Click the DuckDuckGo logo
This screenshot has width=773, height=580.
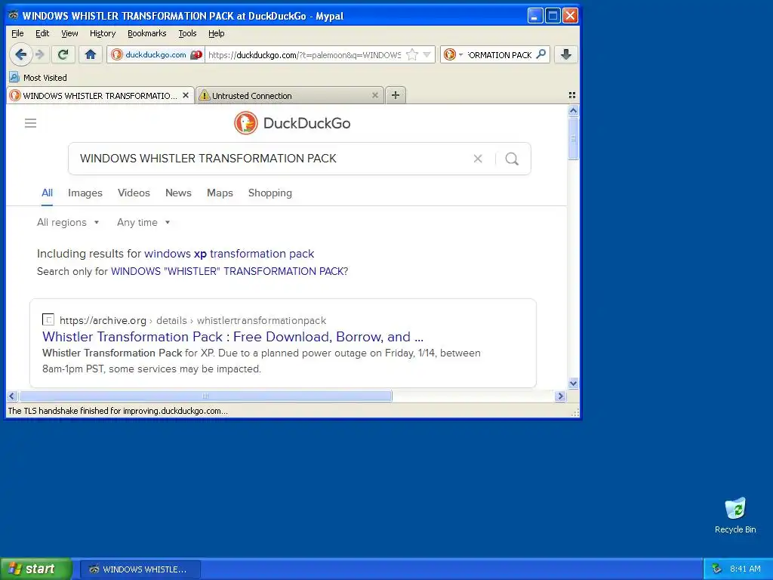pyautogui.click(x=292, y=123)
